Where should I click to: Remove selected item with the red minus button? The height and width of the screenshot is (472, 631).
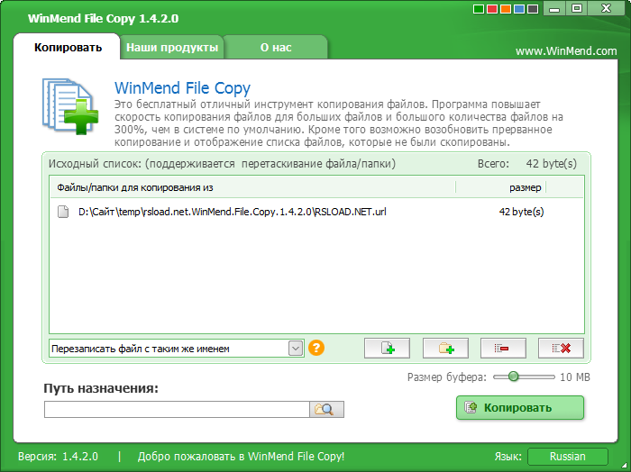click(x=503, y=349)
